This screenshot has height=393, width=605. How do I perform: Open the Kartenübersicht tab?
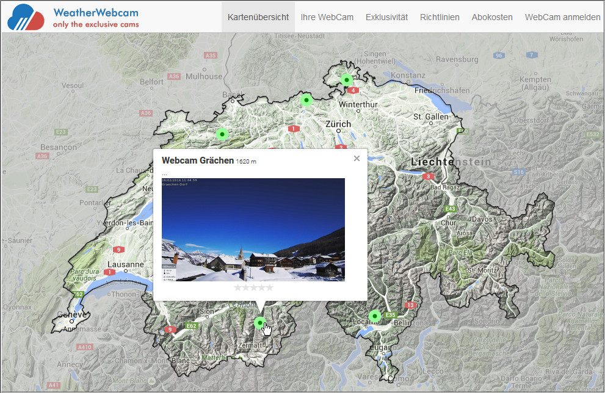(258, 17)
